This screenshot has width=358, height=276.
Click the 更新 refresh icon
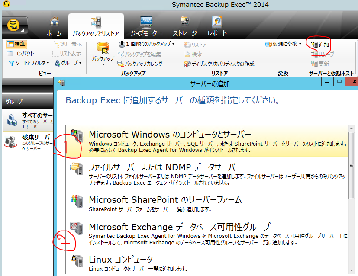(x=314, y=64)
